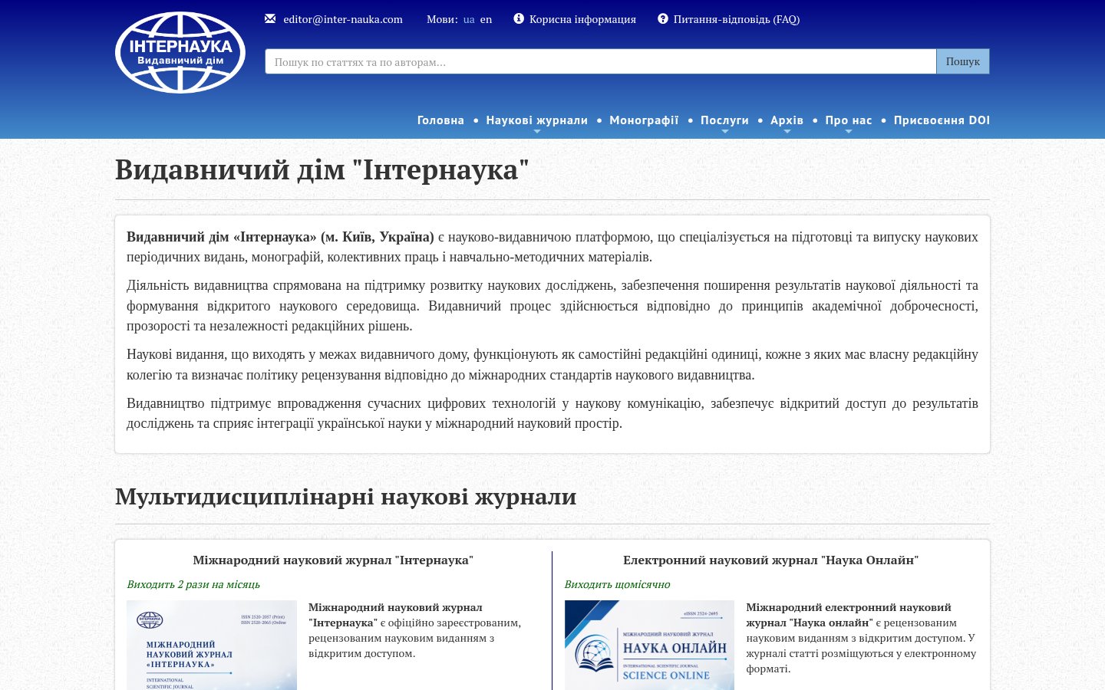
Task: Click the question mark FAQ icon
Action: click(663, 19)
